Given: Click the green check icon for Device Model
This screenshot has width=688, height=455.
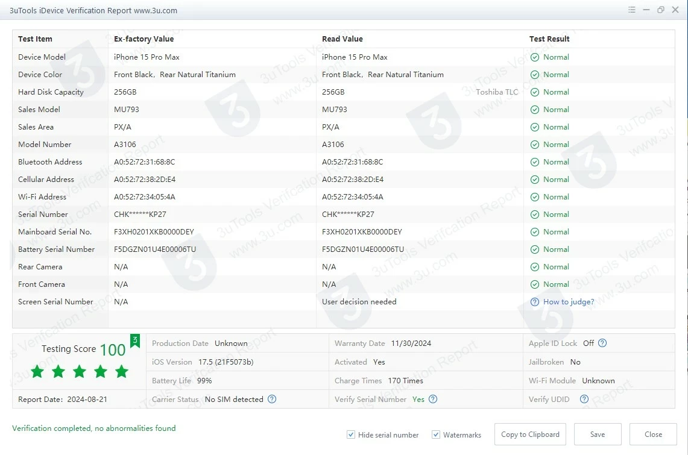Looking at the screenshot, I should (x=534, y=57).
